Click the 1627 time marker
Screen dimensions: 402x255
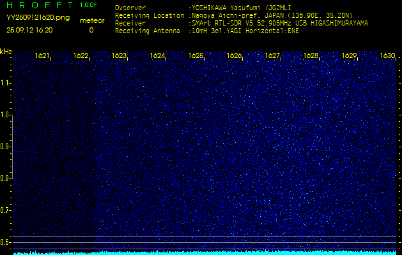coord(272,55)
